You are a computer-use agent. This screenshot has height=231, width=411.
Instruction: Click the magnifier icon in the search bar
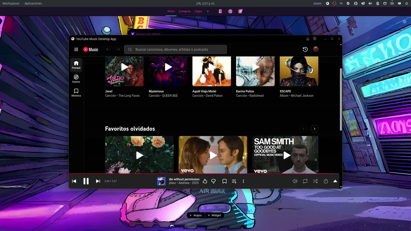[x=130, y=49]
